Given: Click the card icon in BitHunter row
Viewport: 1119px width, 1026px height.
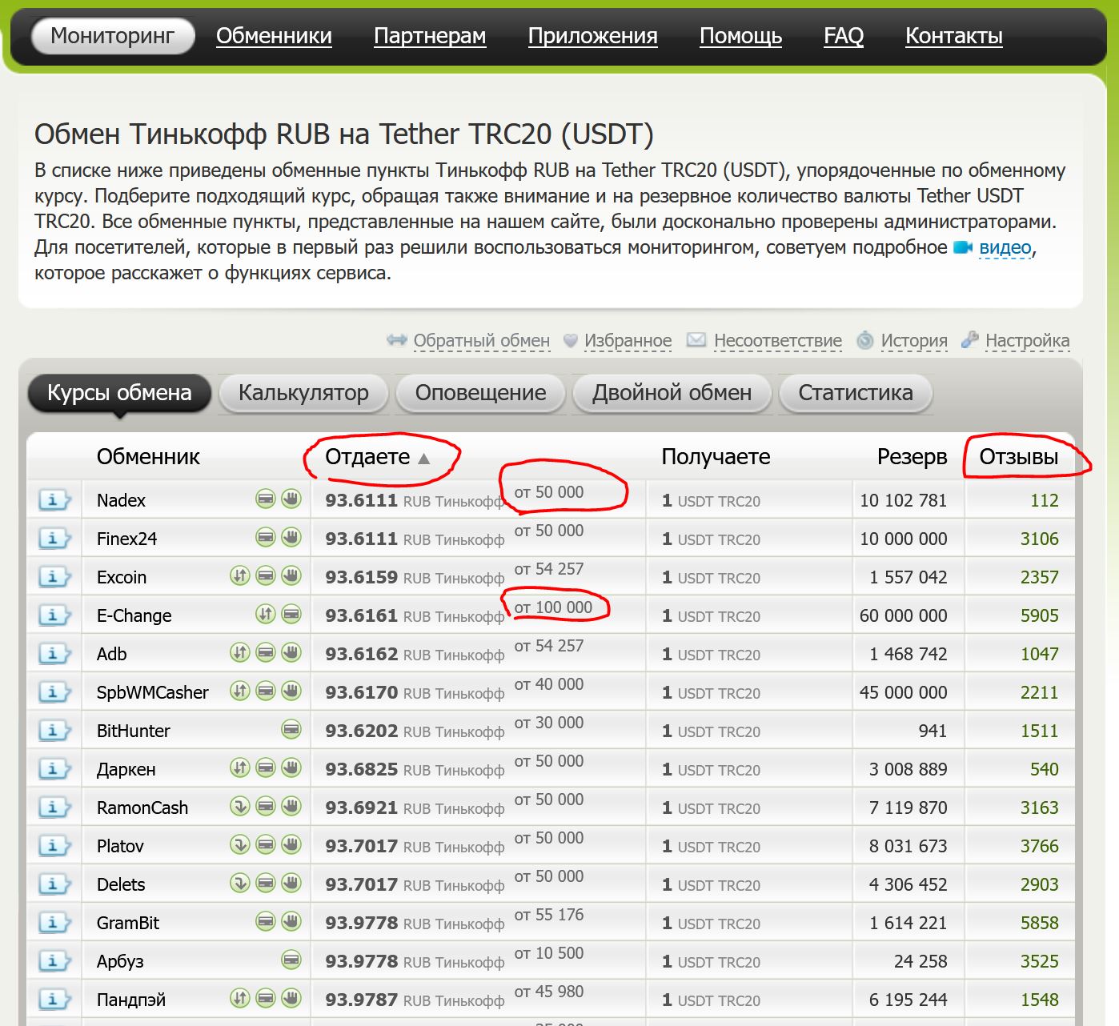Looking at the screenshot, I should click(x=291, y=730).
